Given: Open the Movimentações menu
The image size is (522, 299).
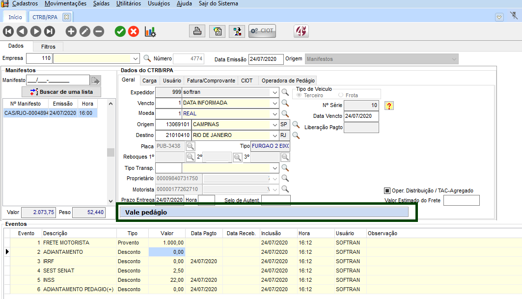Looking at the screenshot, I should coord(65,3).
